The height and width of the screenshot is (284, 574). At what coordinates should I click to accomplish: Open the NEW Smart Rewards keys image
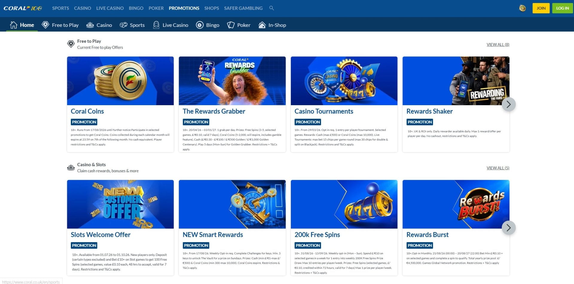tap(232, 204)
